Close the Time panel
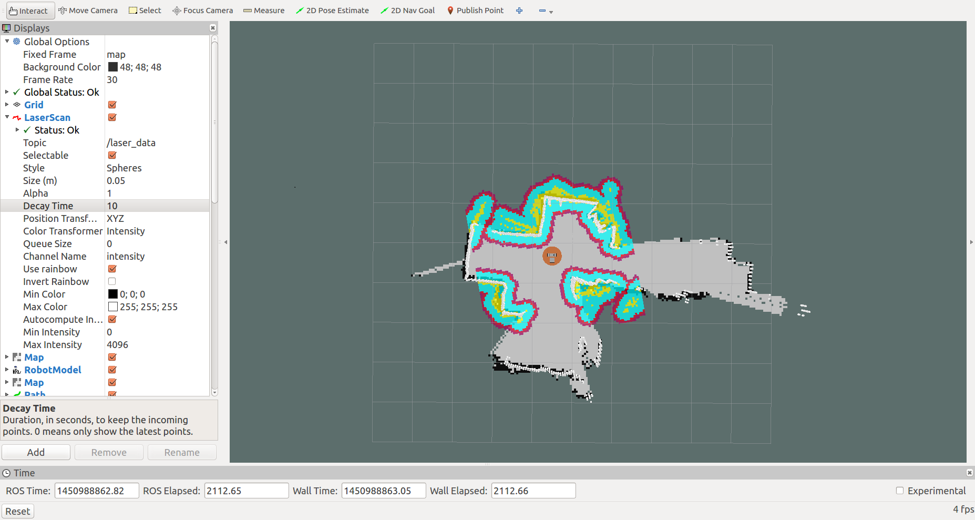 tap(970, 473)
